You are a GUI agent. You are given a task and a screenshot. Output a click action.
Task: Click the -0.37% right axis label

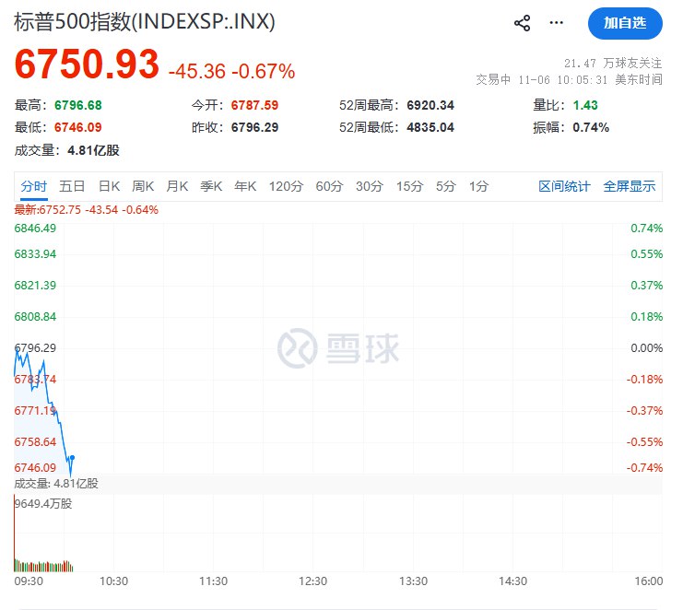click(x=644, y=411)
